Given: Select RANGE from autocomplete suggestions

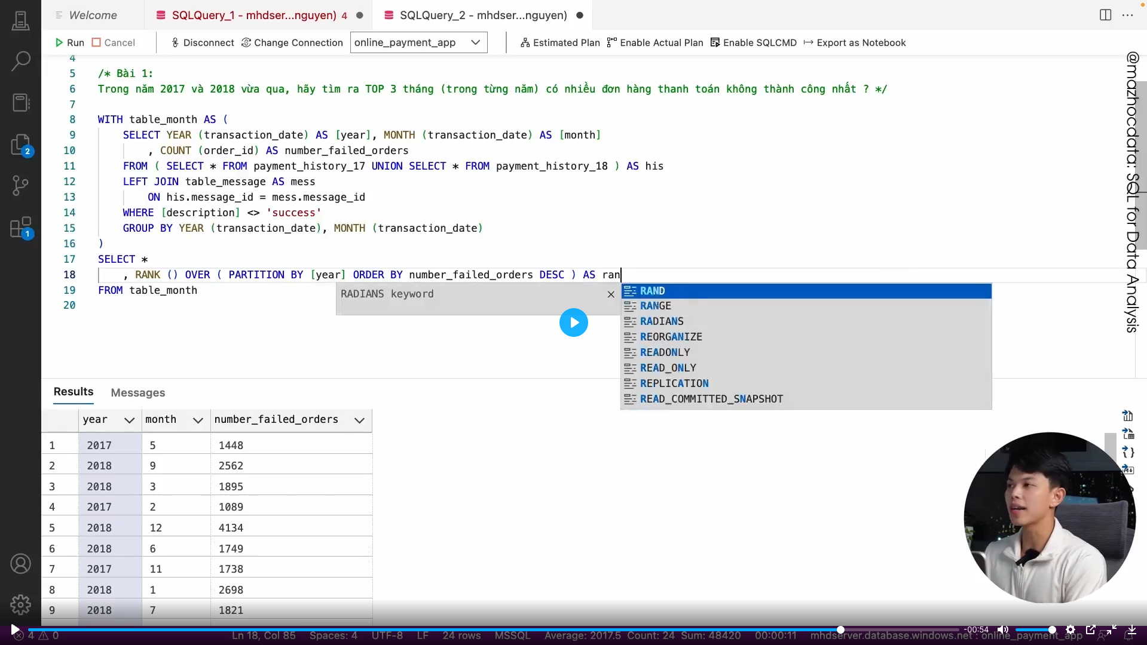Looking at the screenshot, I should point(655,306).
